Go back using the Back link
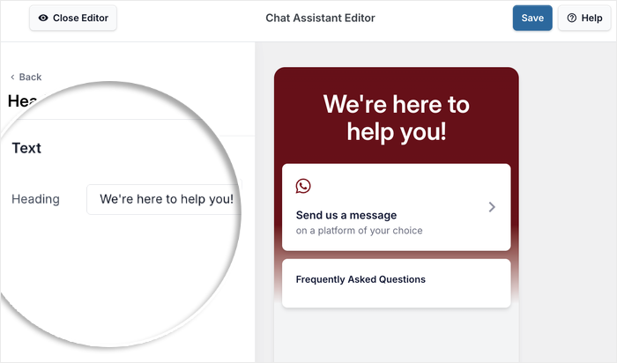Screen dimensions: 617x363 pos(30,78)
